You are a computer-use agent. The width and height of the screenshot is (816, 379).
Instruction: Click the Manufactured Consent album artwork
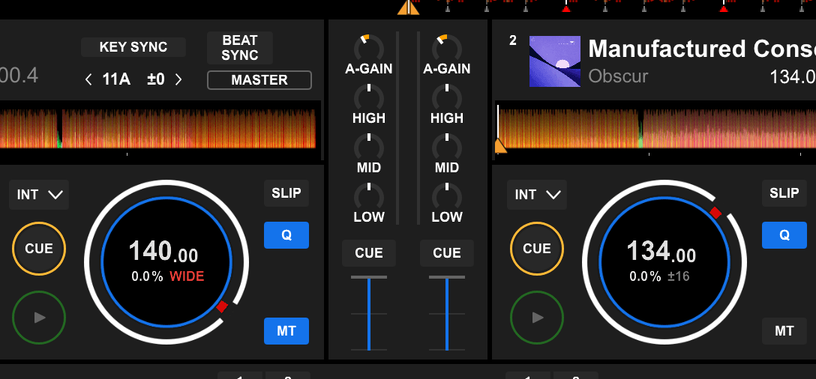(x=555, y=61)
